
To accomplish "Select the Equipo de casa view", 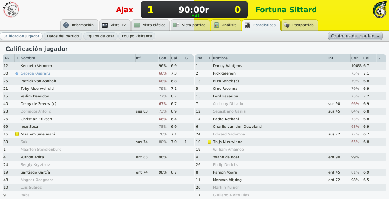I will [100, 36].
